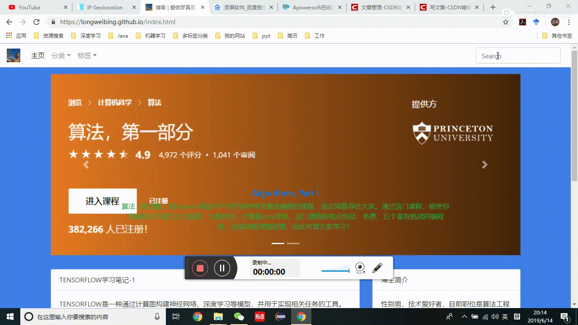Screen dimensions: 578x325
Task: Open the Chrome profile avatar
Action: (x=555, y=22)
